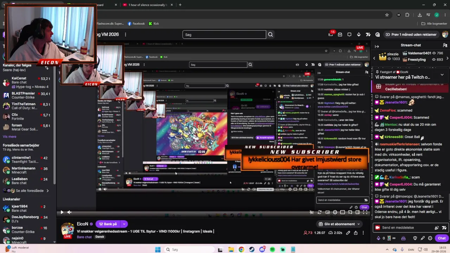This screenshot has width=450, height=253.
Task: Open the Bare chat category link under the title
Action: pos(84,237)
